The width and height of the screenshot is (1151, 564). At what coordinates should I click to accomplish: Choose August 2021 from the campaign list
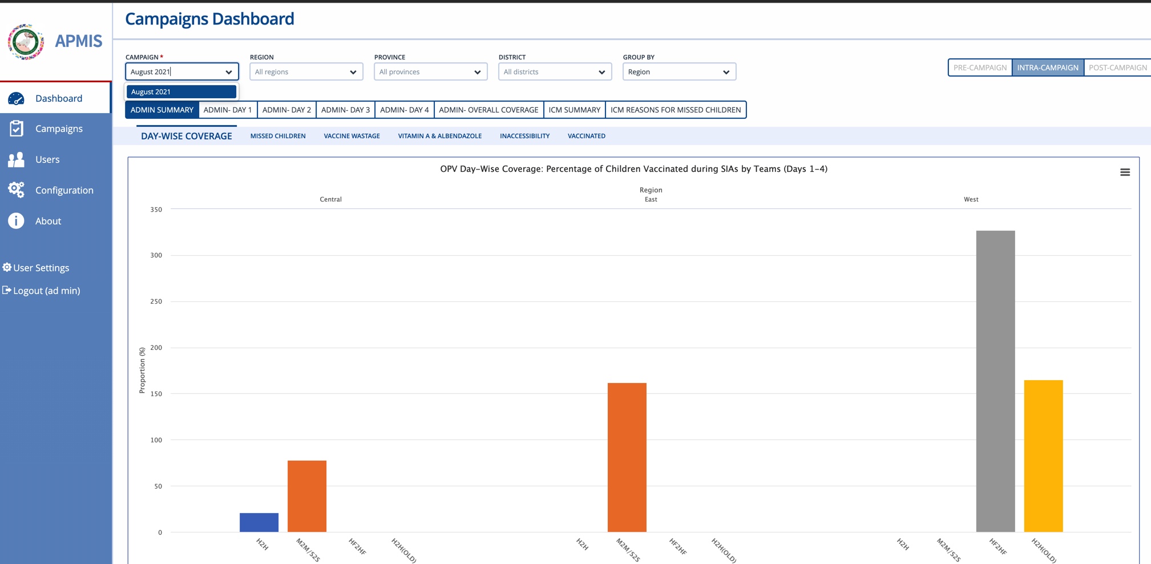tap(181, 91)
